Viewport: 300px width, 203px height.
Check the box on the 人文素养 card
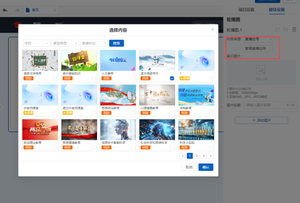(x=133, y=78)
